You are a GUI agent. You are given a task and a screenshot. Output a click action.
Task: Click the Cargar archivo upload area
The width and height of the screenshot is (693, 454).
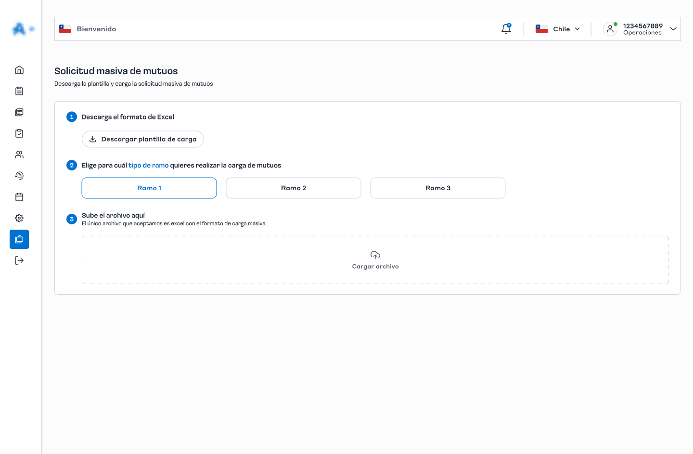click(375, 260)
